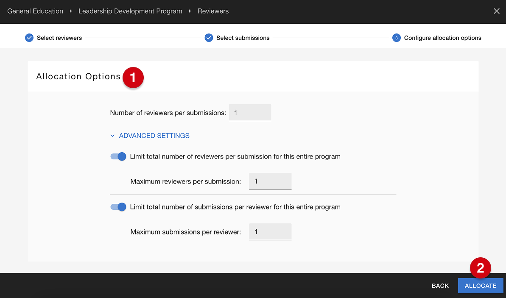Click the Select submissions step checkmark icon

tap(209, 38)
